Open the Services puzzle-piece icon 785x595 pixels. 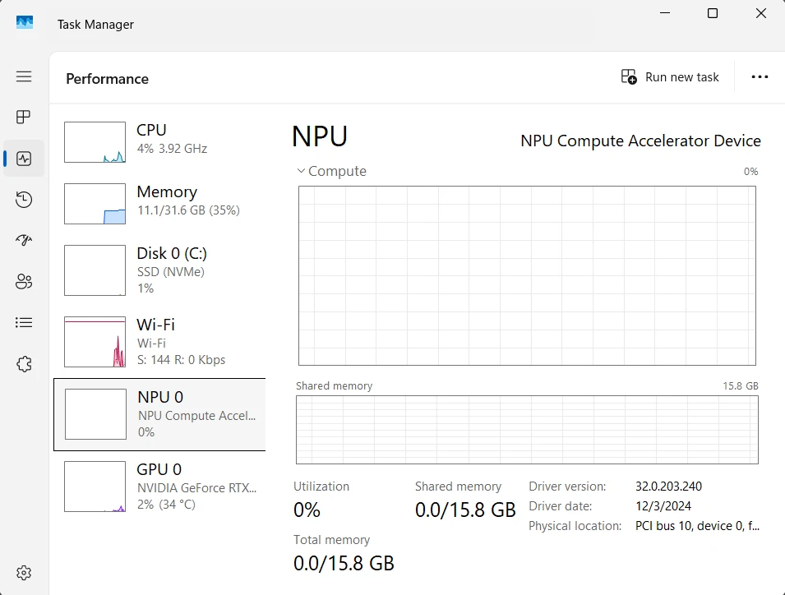[24, 364]
